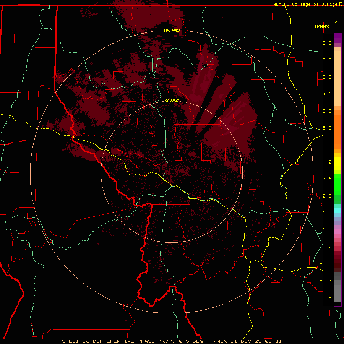The width and height of the screenshot is (344, 344).
Task: Select the 2.6 value on the color scale
Action: click(x=327, y=196)
